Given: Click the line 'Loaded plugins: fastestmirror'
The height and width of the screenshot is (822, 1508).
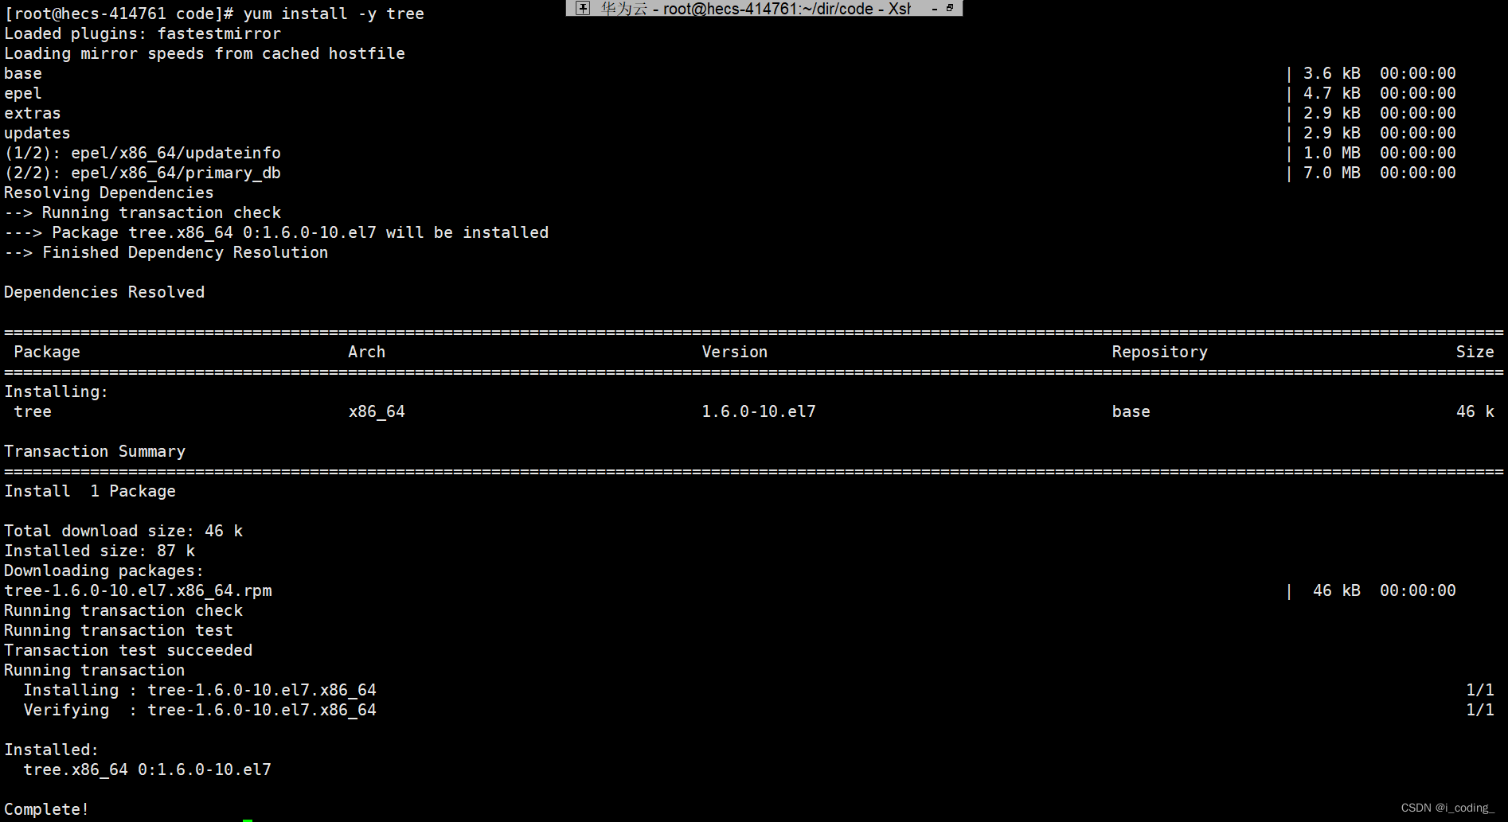Looking at the screenshot, I should point(143,33).
